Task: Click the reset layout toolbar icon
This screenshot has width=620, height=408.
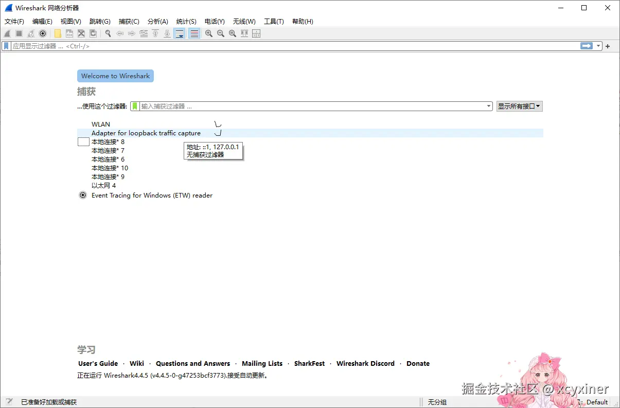Action: pyautogui.click(x=256, y=33)
